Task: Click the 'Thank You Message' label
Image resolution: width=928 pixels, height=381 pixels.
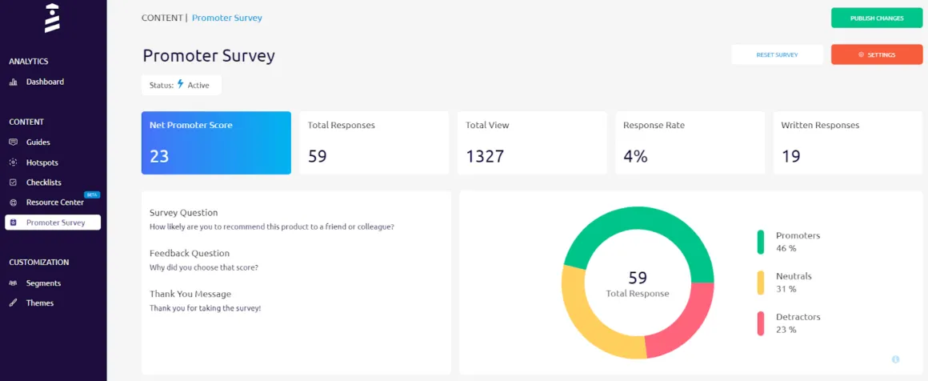Action: point(190,294)
